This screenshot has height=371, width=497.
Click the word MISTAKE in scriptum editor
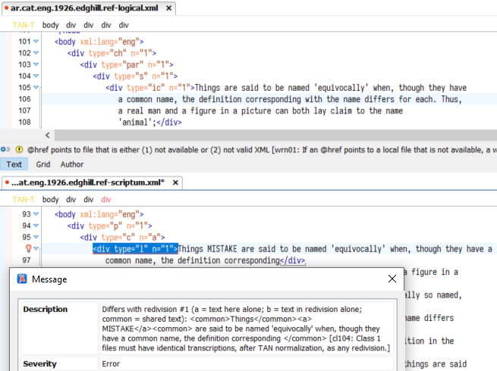pyautogui.click(x=222, y=249)
